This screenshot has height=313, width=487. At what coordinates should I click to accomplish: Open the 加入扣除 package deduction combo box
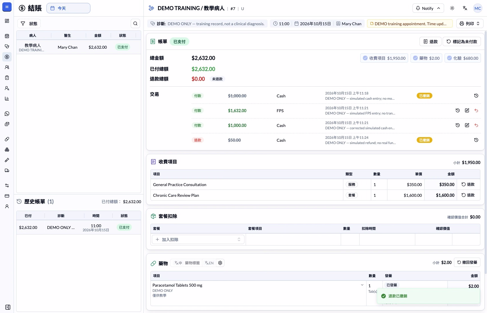pos(198,239)
